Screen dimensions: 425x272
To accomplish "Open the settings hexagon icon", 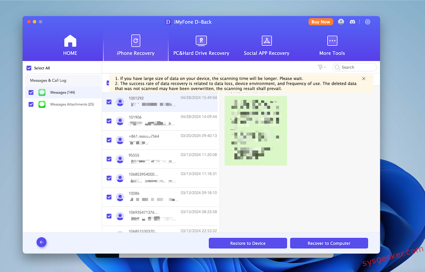I will pyautogui.click(x=368, y=22).
